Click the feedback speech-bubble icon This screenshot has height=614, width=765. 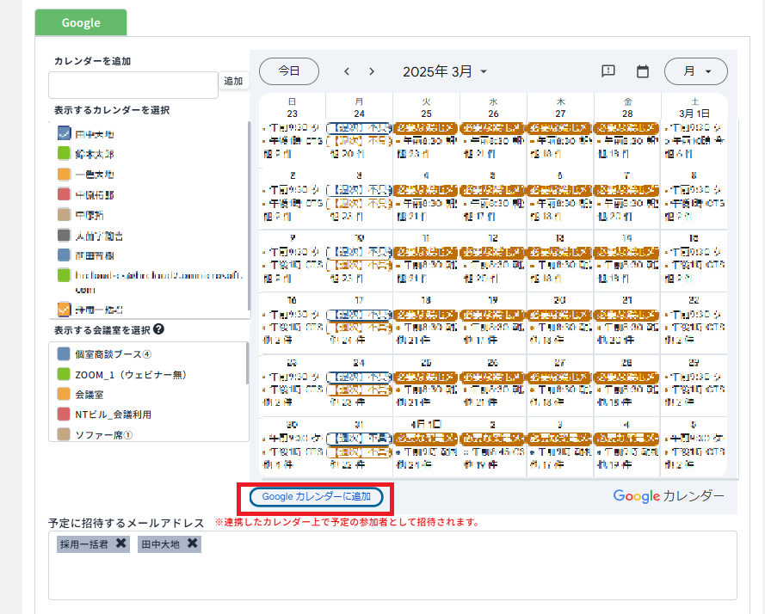tap(608, 71)
